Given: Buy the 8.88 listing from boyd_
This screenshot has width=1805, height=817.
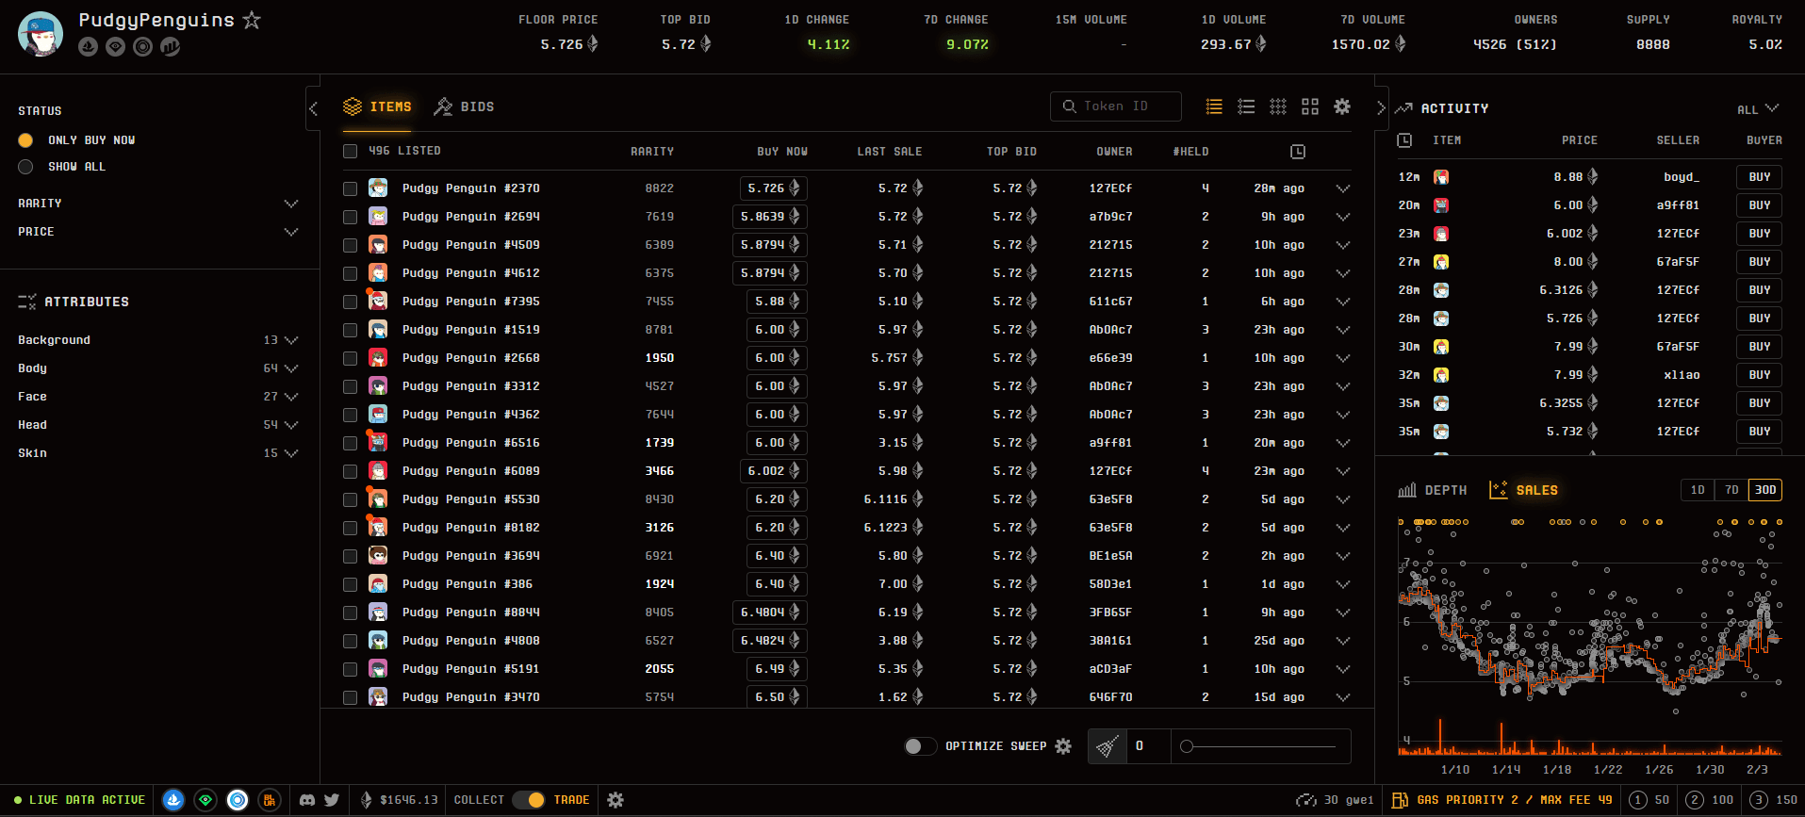Looking at the screenshot, I should (1760, 177).
